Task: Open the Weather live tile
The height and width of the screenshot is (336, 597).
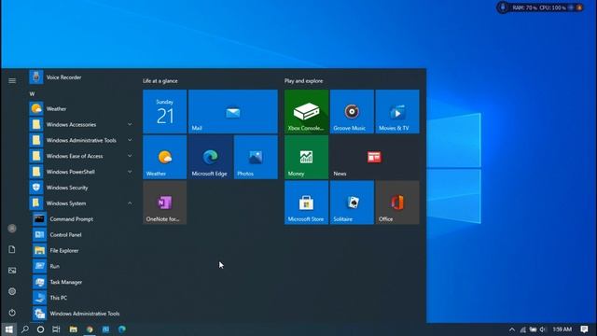Action: 165,157
